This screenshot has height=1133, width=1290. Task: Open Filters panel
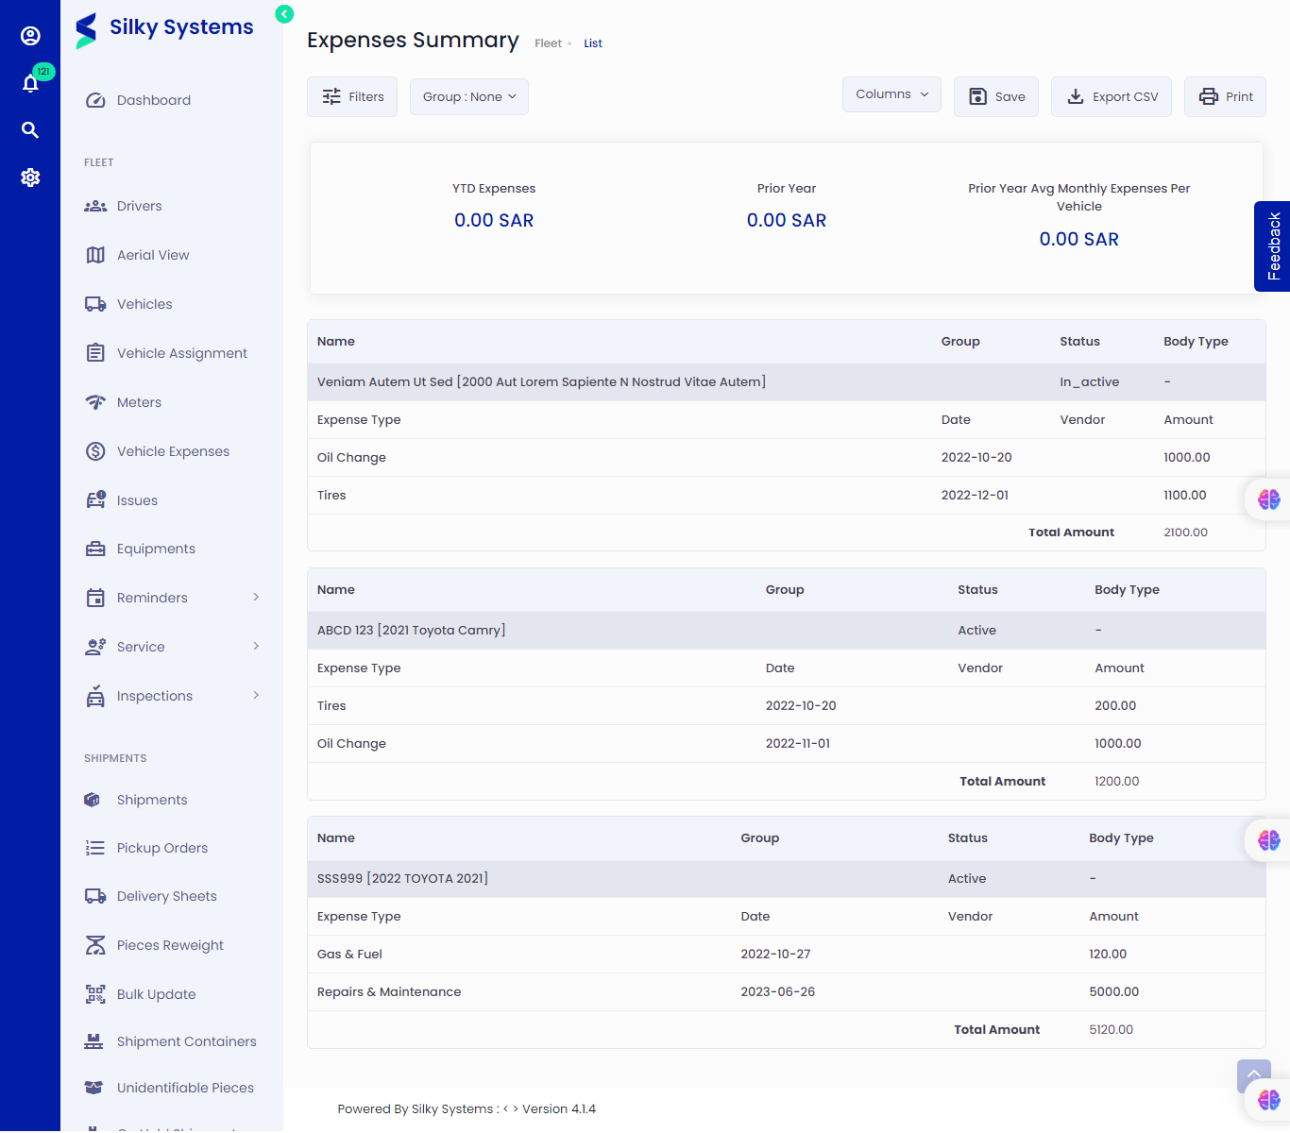[x=352, y=97]
